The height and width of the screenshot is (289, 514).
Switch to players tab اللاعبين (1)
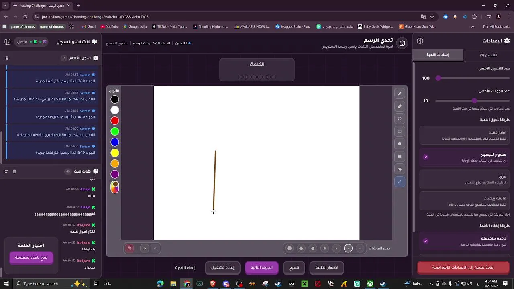coord(488,55)
